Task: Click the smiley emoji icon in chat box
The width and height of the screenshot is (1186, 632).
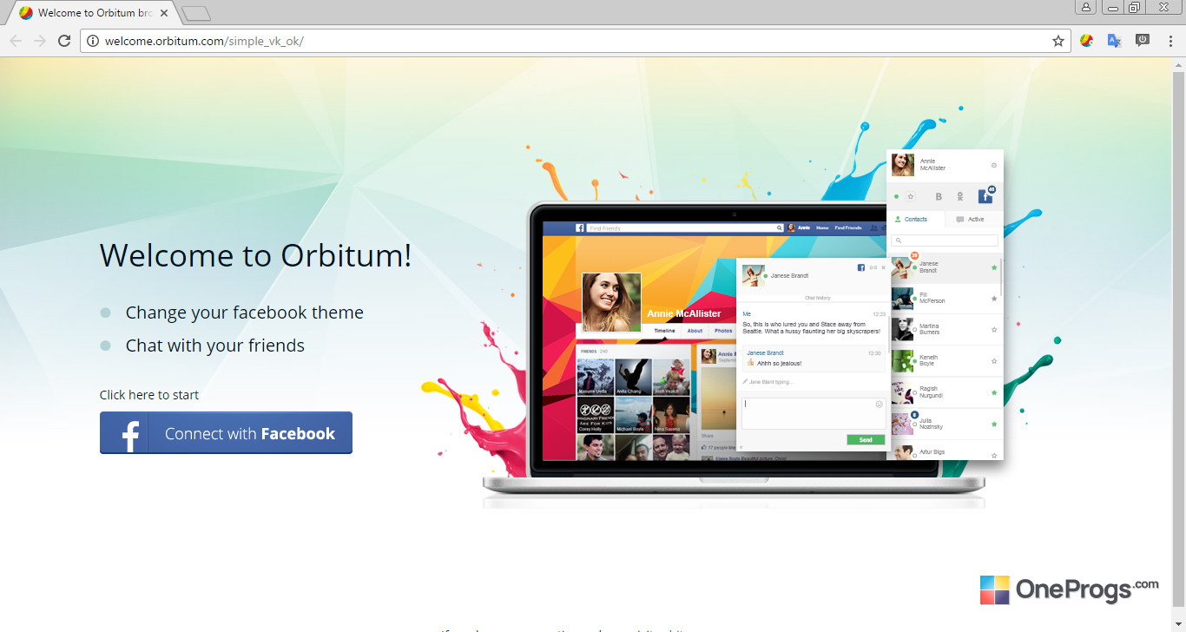Action: coord(879,405)
